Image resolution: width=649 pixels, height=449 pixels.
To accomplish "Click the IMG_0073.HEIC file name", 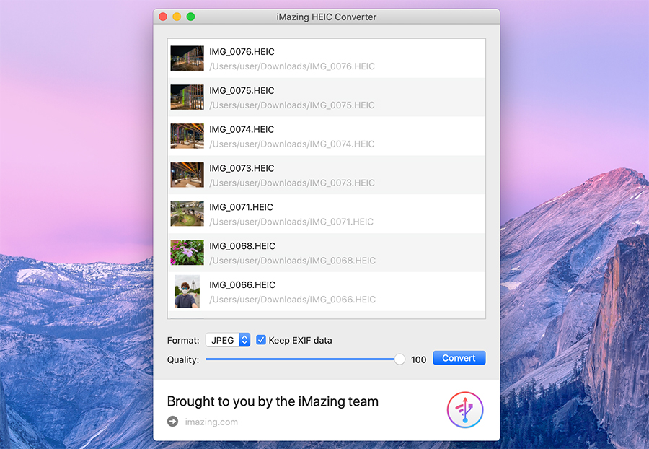I will (x=242, y=169).
